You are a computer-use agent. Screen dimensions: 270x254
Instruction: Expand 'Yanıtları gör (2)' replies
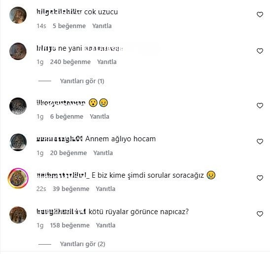pyautogui.click(x=82, y=244)
